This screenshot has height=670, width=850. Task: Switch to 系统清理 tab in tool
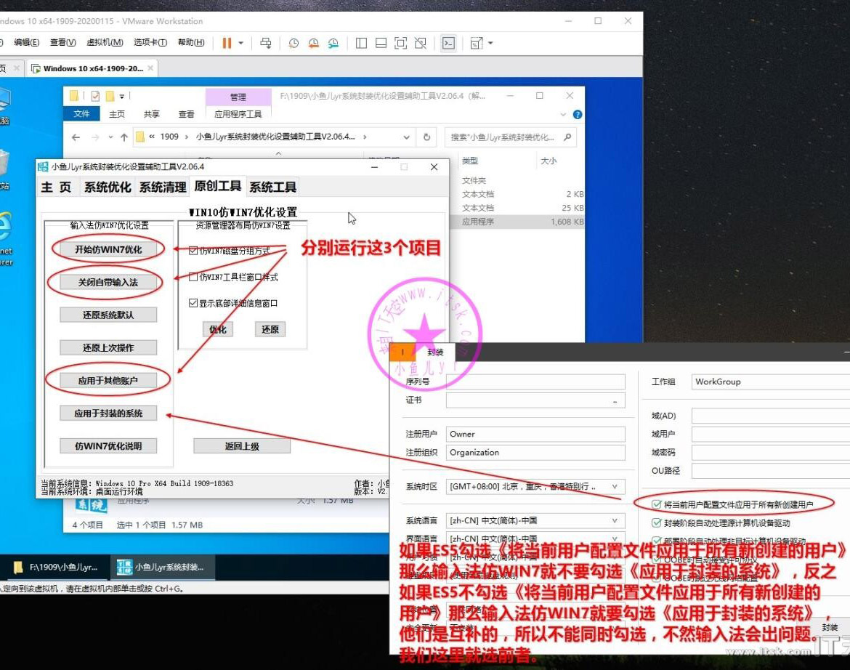(x=163, y=187)
